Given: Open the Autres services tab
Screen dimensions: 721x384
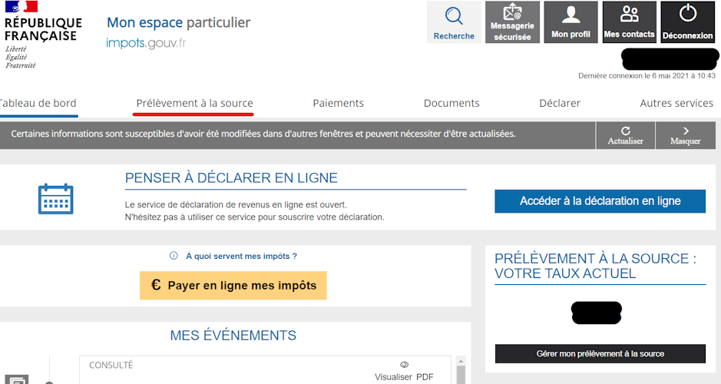Looking at the screenshot, I should [x=676, y=104].
